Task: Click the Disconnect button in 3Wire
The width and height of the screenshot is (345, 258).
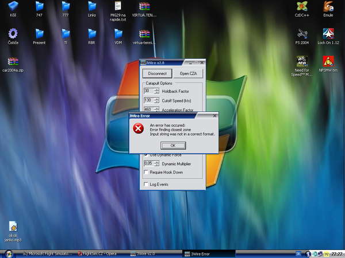Action: tap(157, 73)
